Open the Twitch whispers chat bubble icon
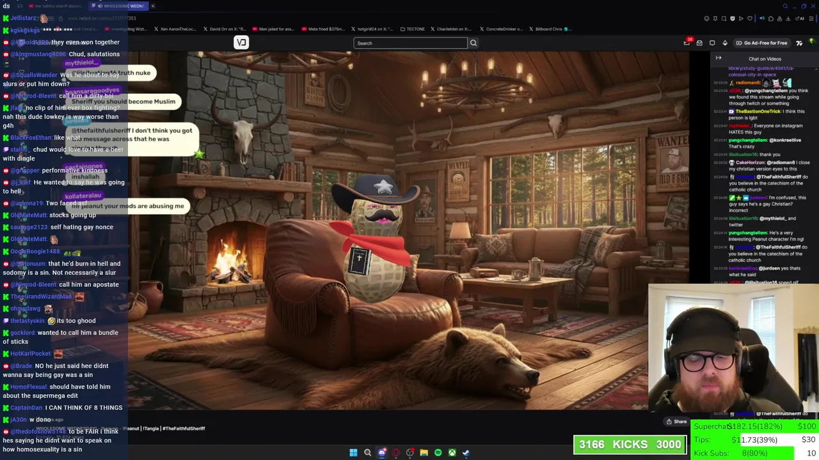Viewport: 819px width, 460px height. coord(712,43)
